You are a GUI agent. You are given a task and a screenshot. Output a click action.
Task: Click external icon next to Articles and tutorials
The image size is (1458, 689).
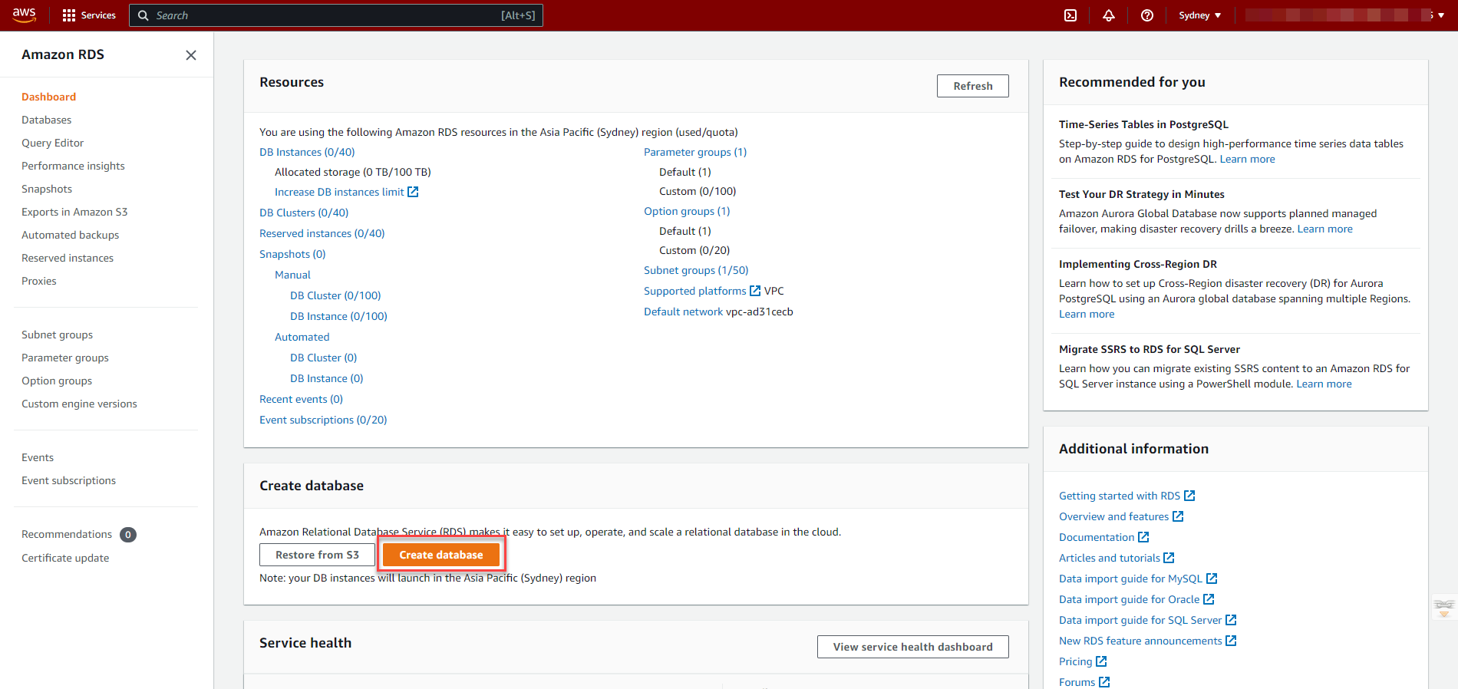[1169, 558]
